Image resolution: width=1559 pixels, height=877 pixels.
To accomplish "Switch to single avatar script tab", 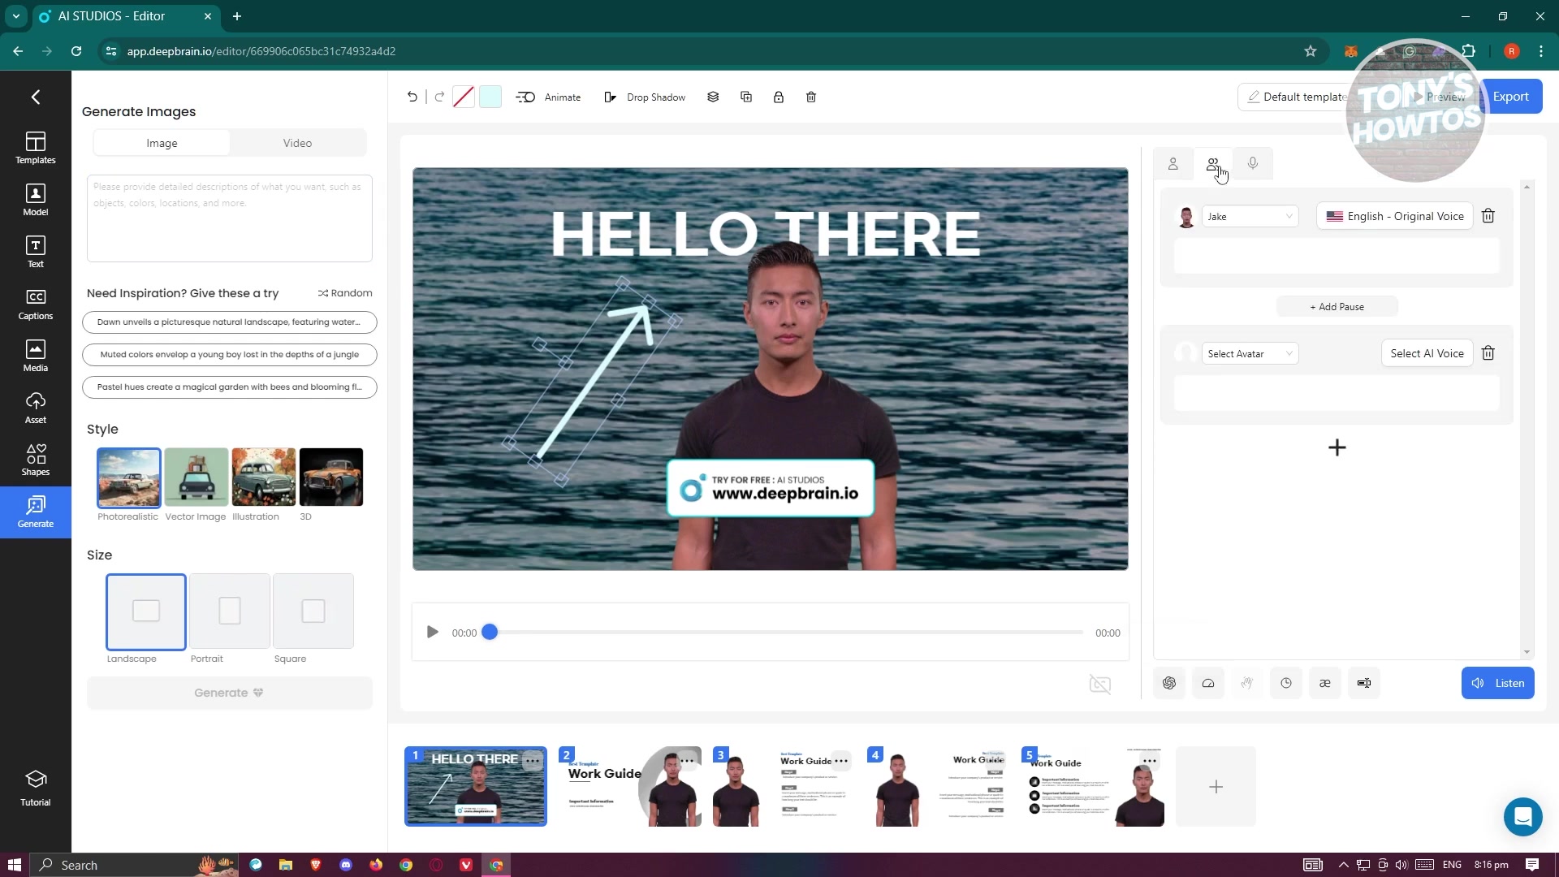I will click(1173, 164).
